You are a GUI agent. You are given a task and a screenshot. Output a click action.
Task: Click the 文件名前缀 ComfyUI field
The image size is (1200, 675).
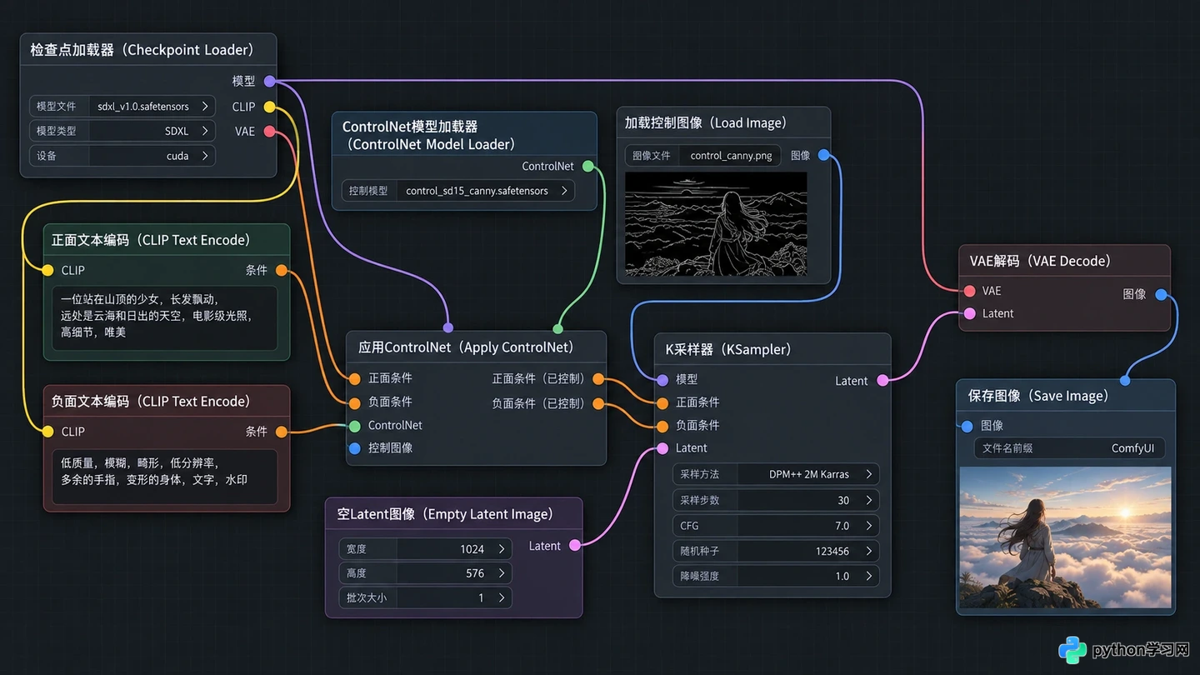point(1069,448)
